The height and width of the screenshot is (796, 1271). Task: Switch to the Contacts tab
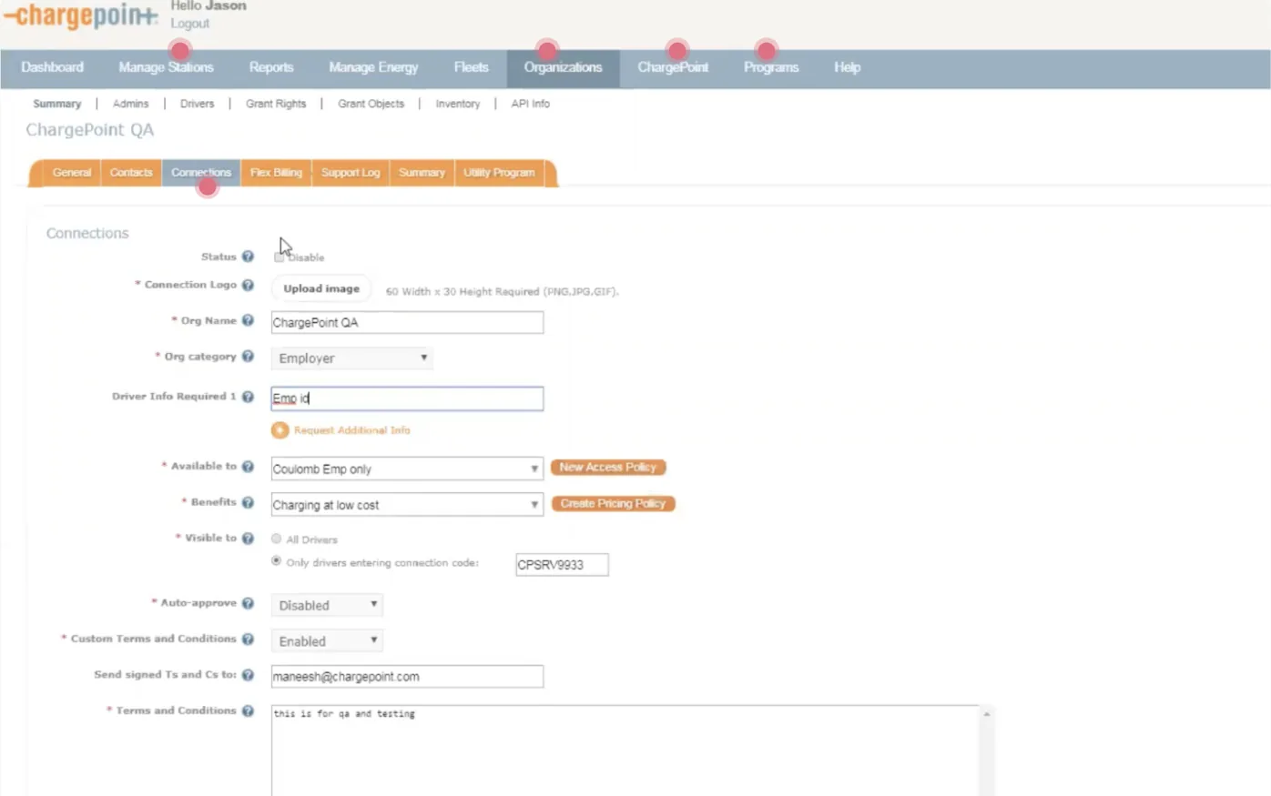(131, 173)
